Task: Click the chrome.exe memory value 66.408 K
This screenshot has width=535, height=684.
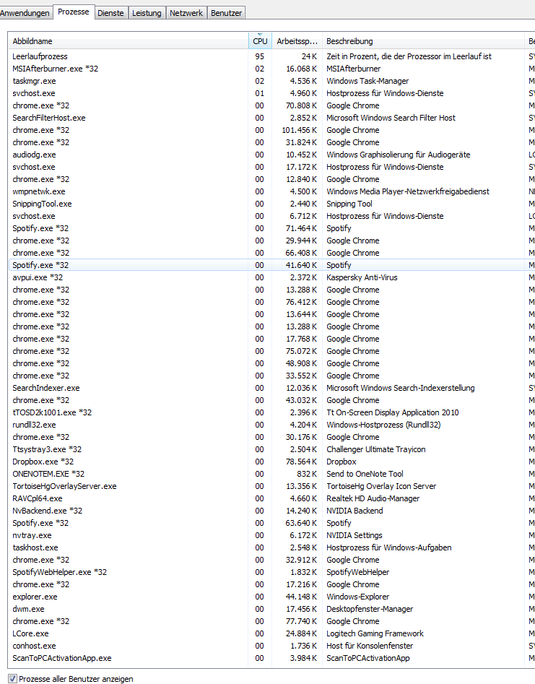Action: (302, 253)
